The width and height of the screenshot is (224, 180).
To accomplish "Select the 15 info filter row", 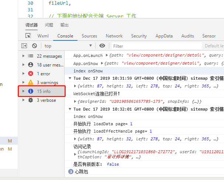I will click(x=44, y=91).
